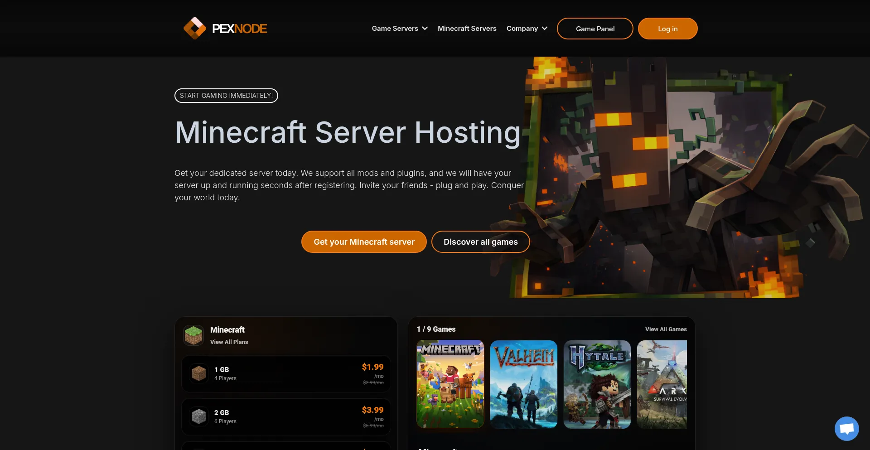The width and height of the screenshot is (870, 450).
Task: Open the Game Panel
Action: pyautogui.click(x=595, y=29)
